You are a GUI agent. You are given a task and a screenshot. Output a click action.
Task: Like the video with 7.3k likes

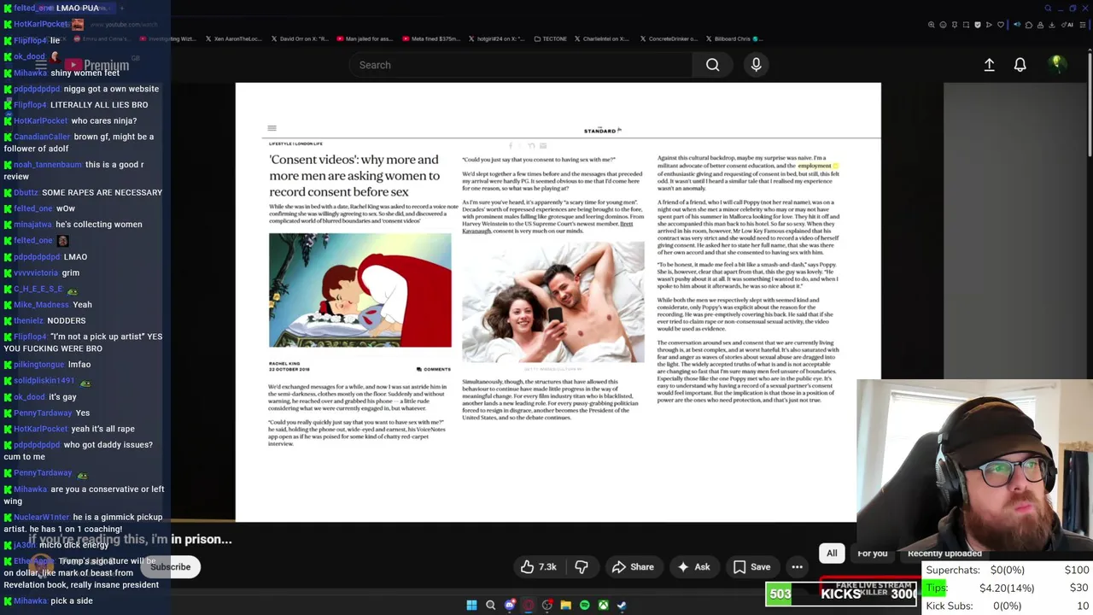tap(539, 567)
